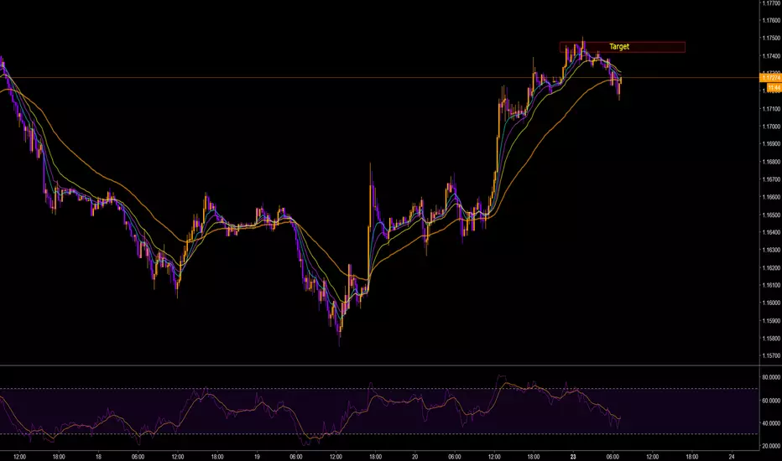Click the 1.16000 price axis label
The width and height of the screenshot is (782, 461).
click(771, 303)
